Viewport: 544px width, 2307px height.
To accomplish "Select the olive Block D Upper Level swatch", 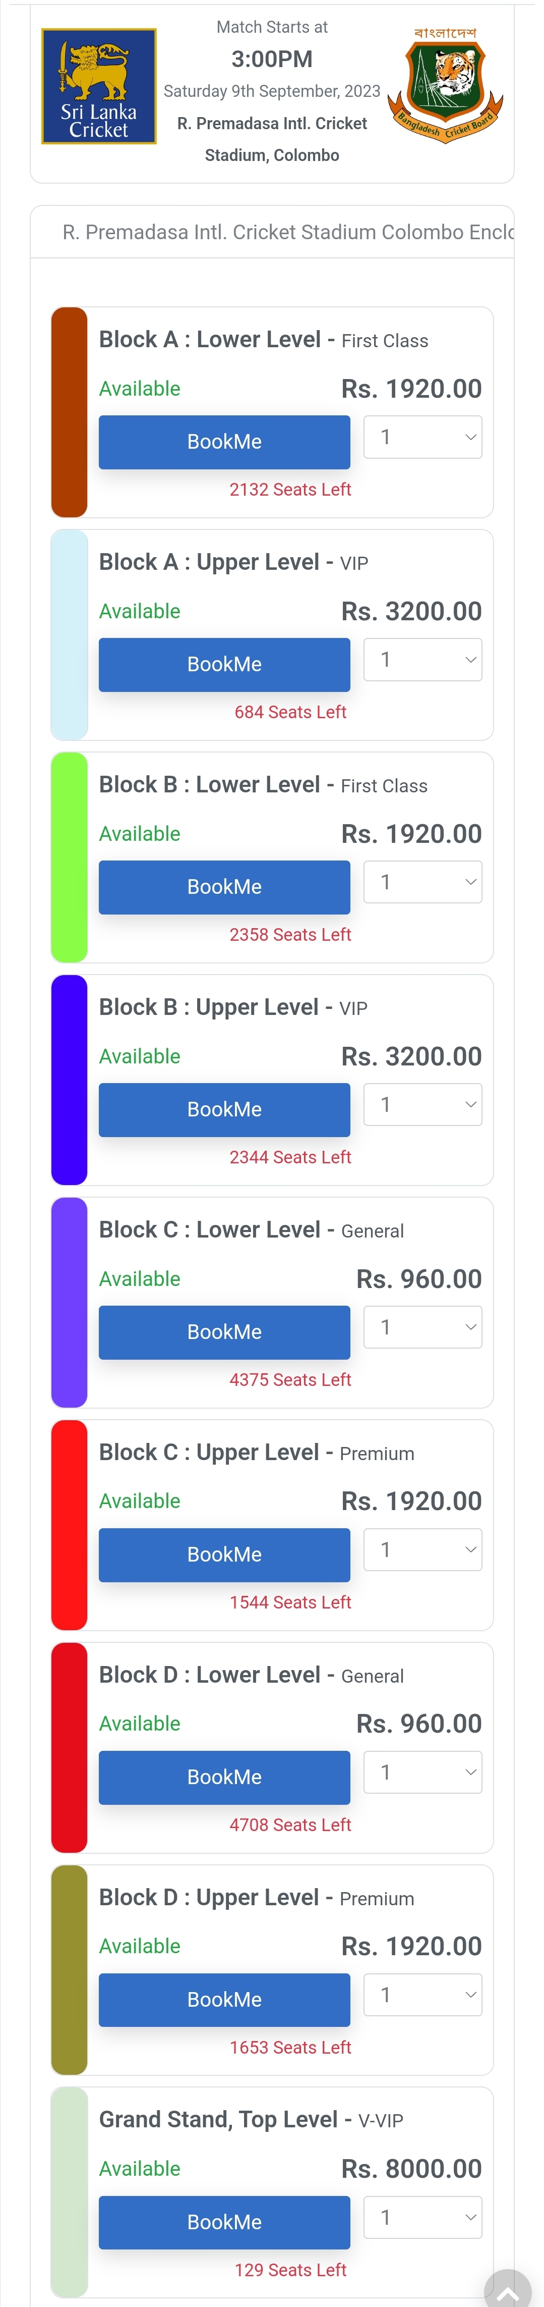I will [x=69, y=1970].
